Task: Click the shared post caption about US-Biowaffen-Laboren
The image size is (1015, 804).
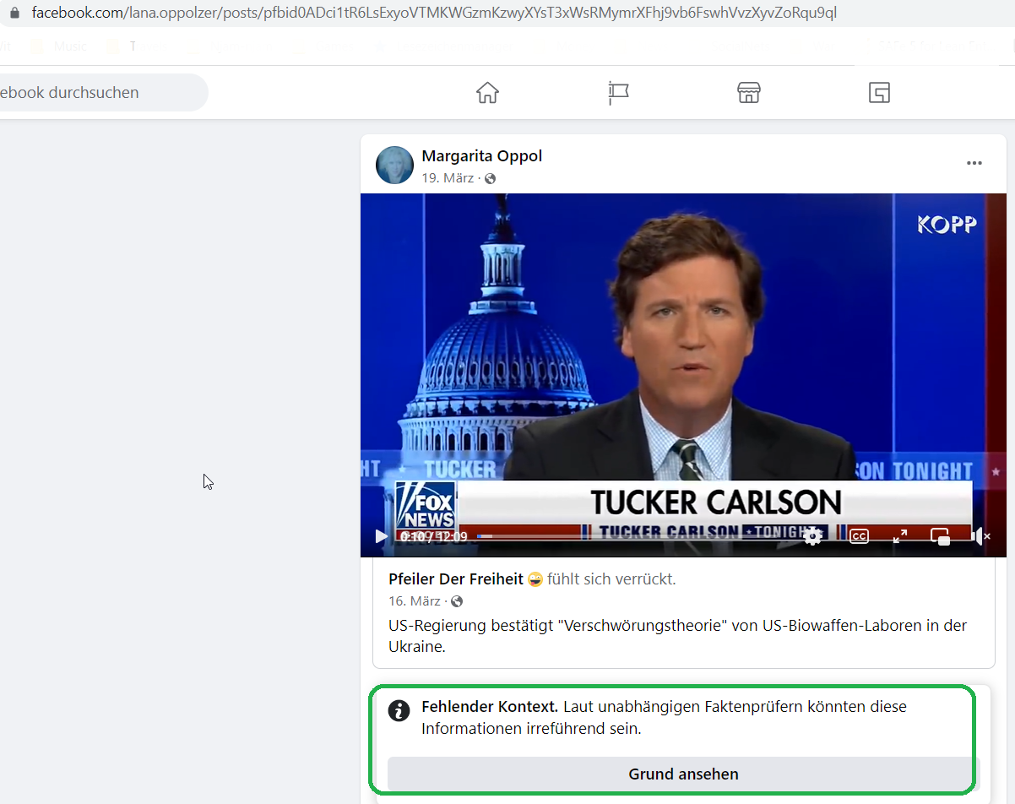Action: [677, 636]
